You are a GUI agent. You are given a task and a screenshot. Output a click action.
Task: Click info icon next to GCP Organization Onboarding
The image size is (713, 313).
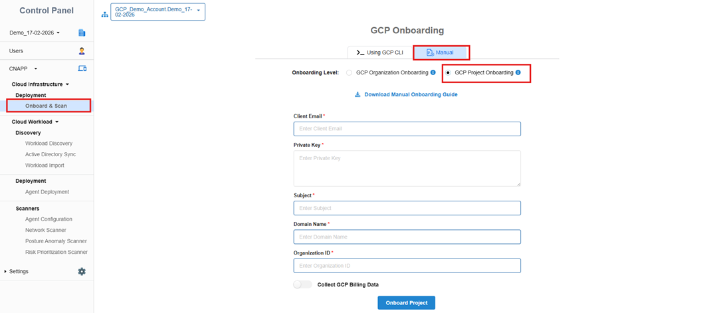pyautogui.click(x=433, y=72)
